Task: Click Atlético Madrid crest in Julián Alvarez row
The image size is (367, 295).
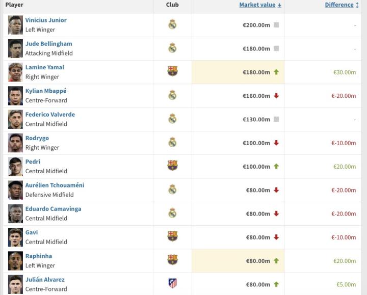Action: (x=172, y=283)
